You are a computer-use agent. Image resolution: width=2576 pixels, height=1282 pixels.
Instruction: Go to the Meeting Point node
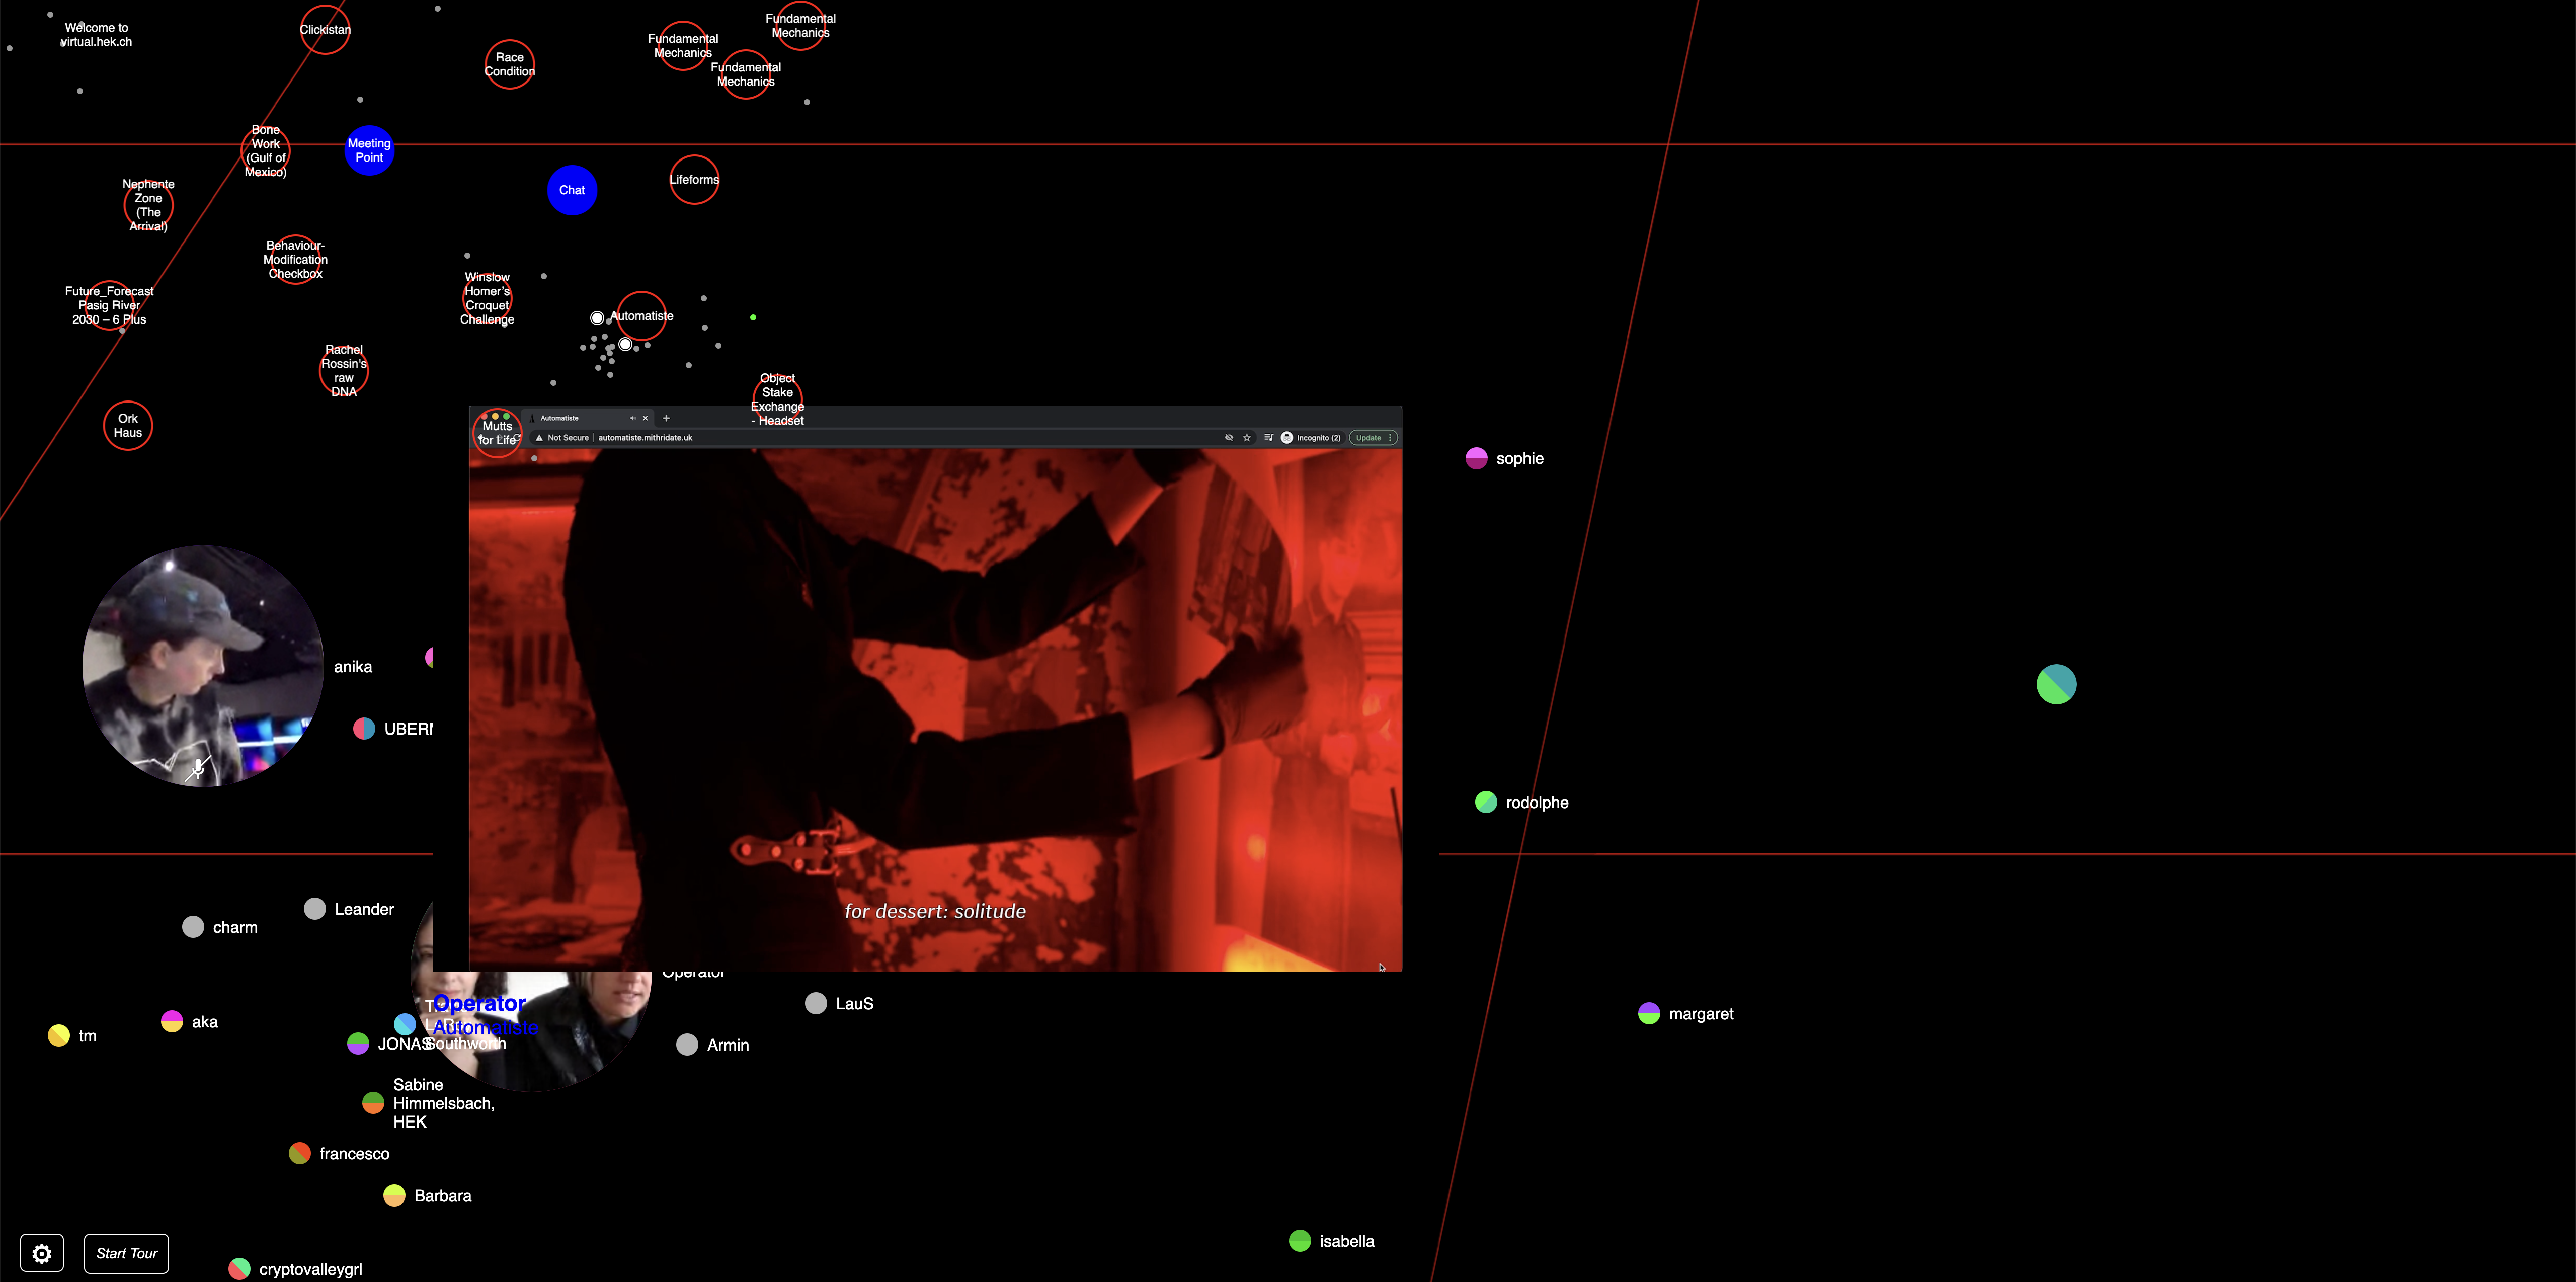pyautogui.click(x=369, y=150)
